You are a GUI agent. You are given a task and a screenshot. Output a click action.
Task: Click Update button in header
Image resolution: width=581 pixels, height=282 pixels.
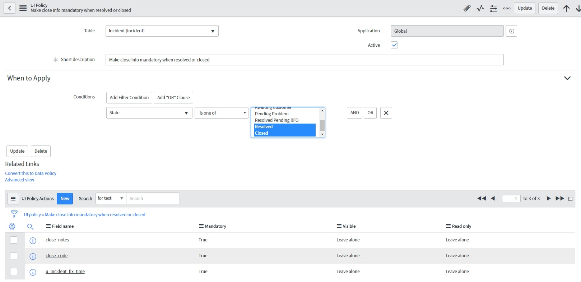(x=525, y=8)
